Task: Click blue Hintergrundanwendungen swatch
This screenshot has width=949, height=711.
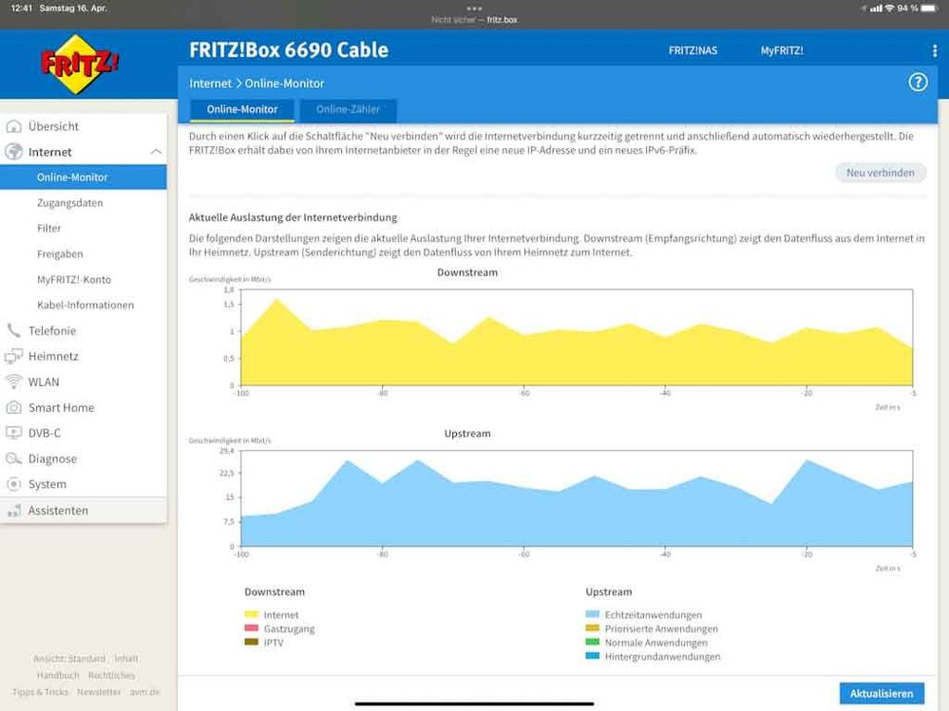Action: (593, 656)
